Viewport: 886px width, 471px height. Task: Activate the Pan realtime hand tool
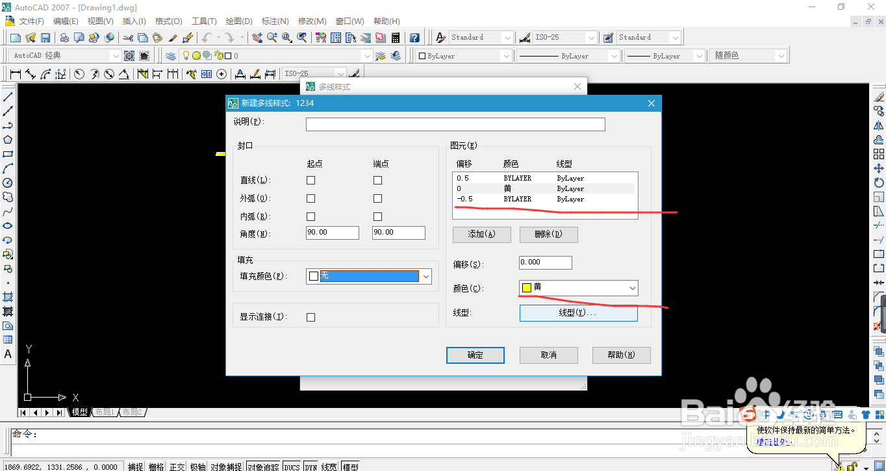click(x=257, y=38)
